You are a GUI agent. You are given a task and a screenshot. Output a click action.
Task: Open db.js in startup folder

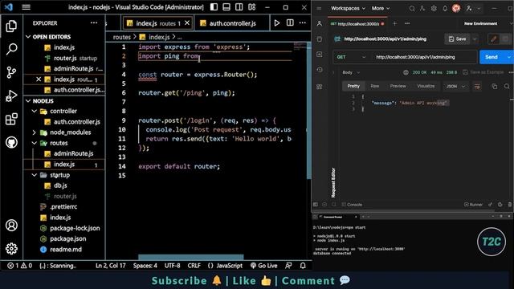(x=60, y=185)
